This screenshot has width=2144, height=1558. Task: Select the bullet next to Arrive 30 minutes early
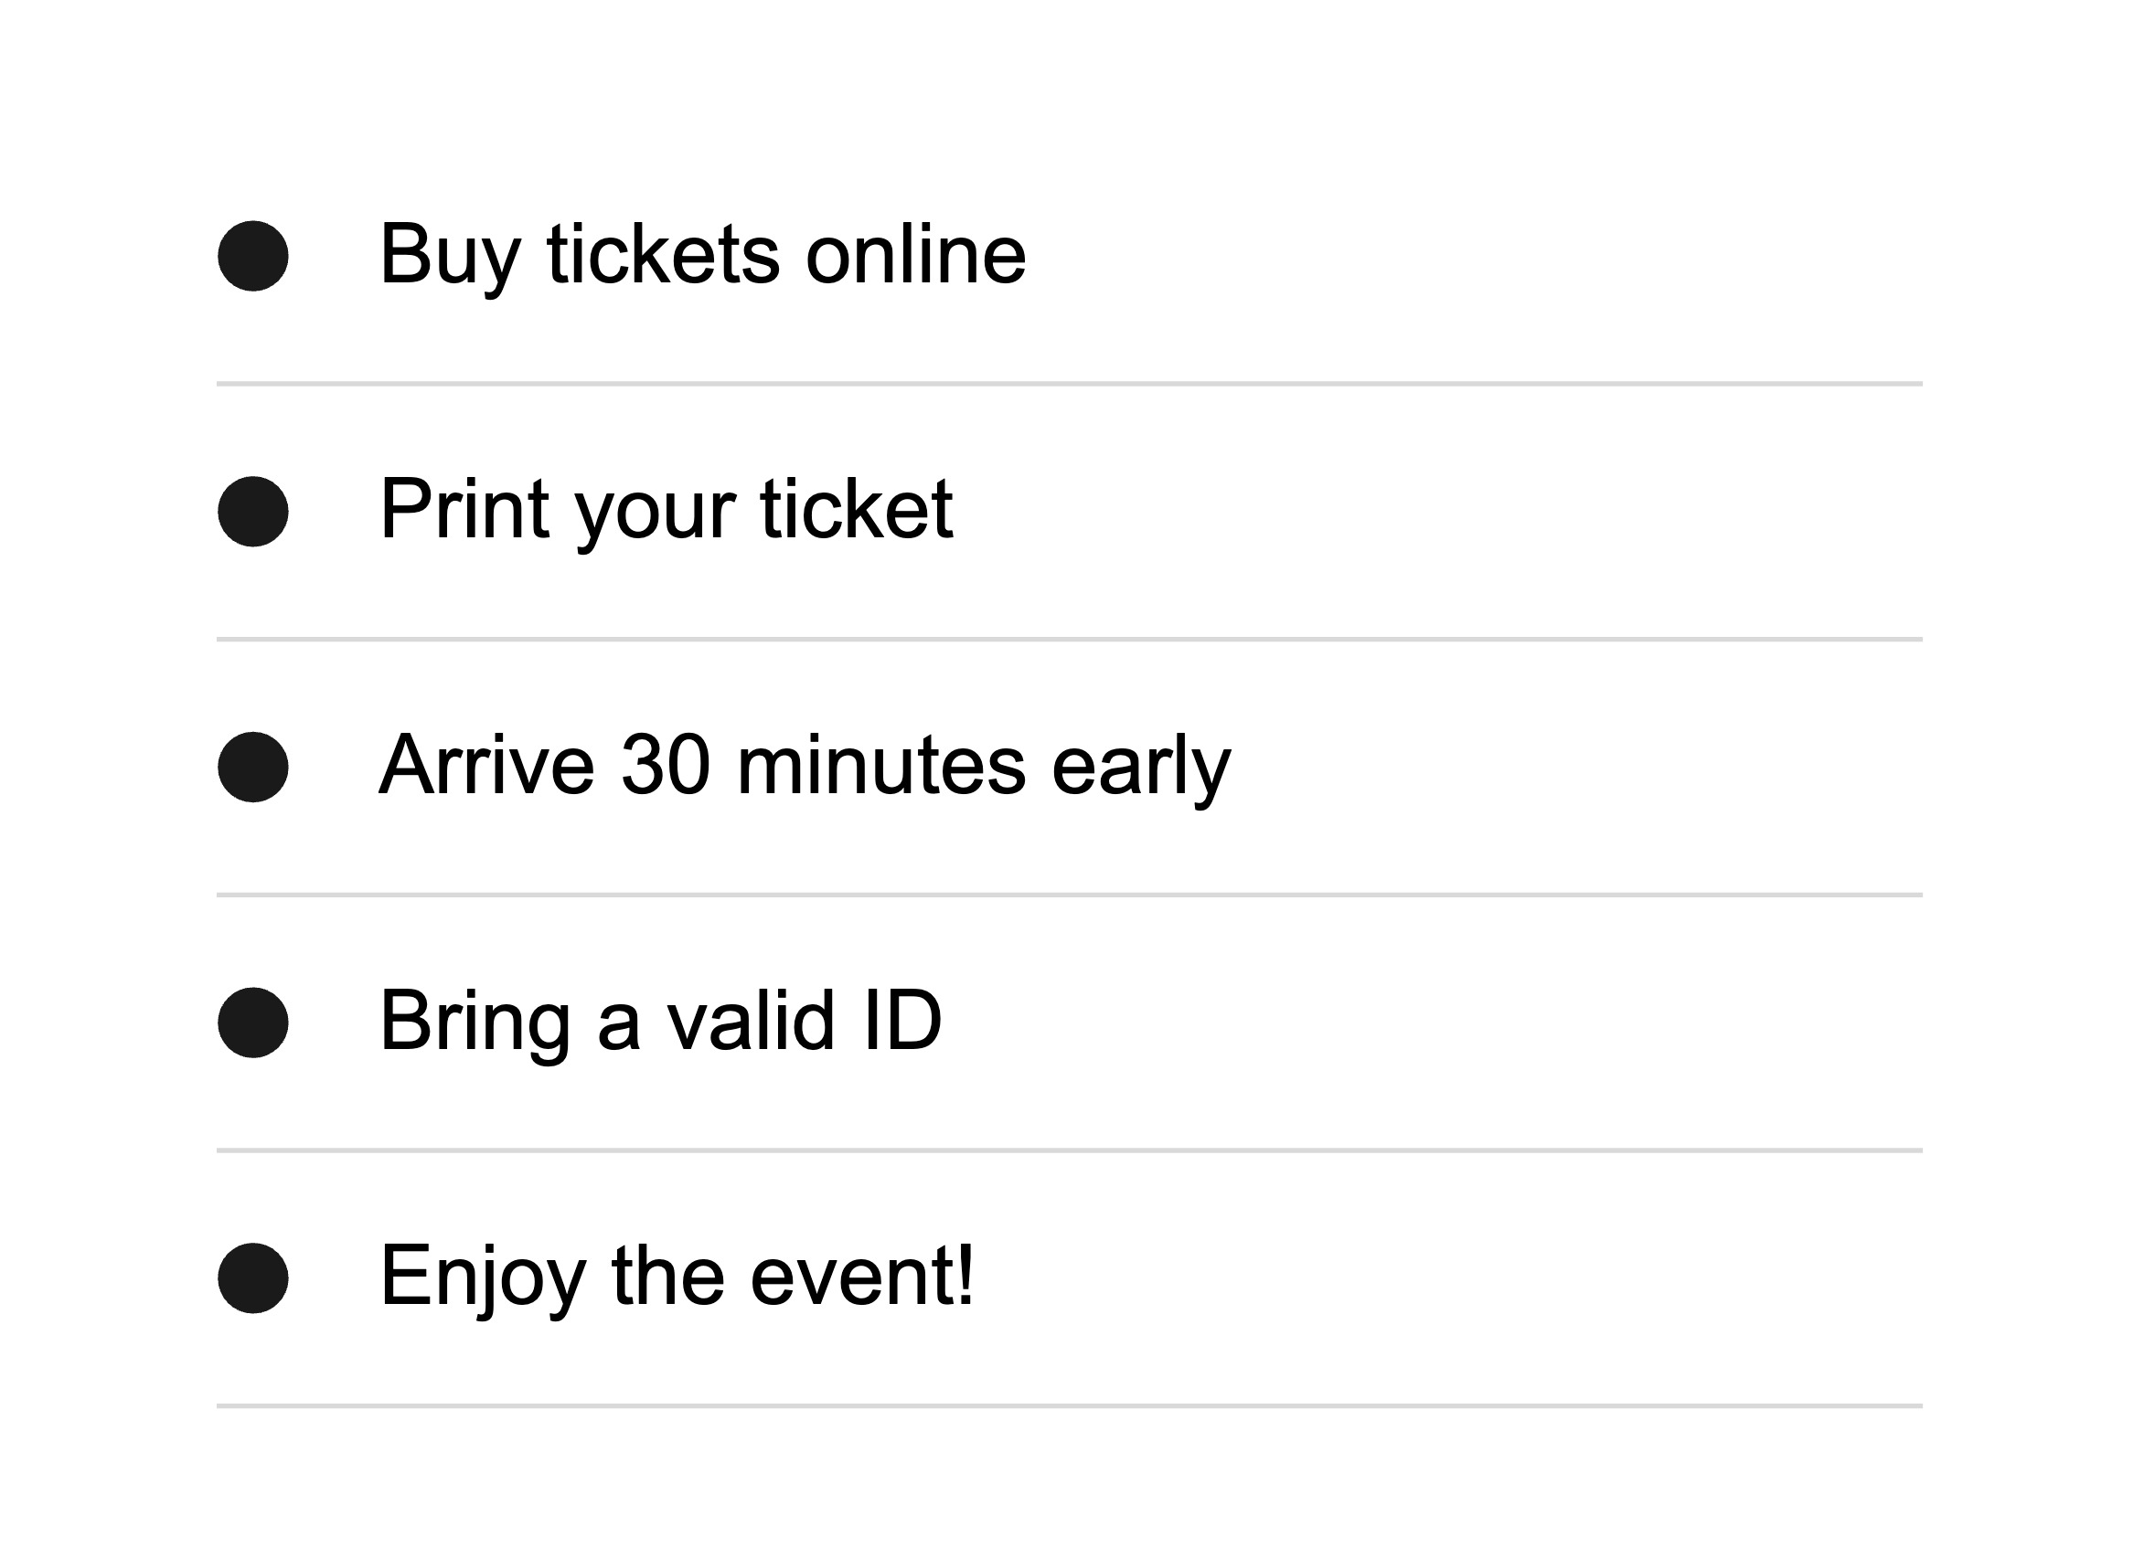pyautogui.click(x=252, y=767)
